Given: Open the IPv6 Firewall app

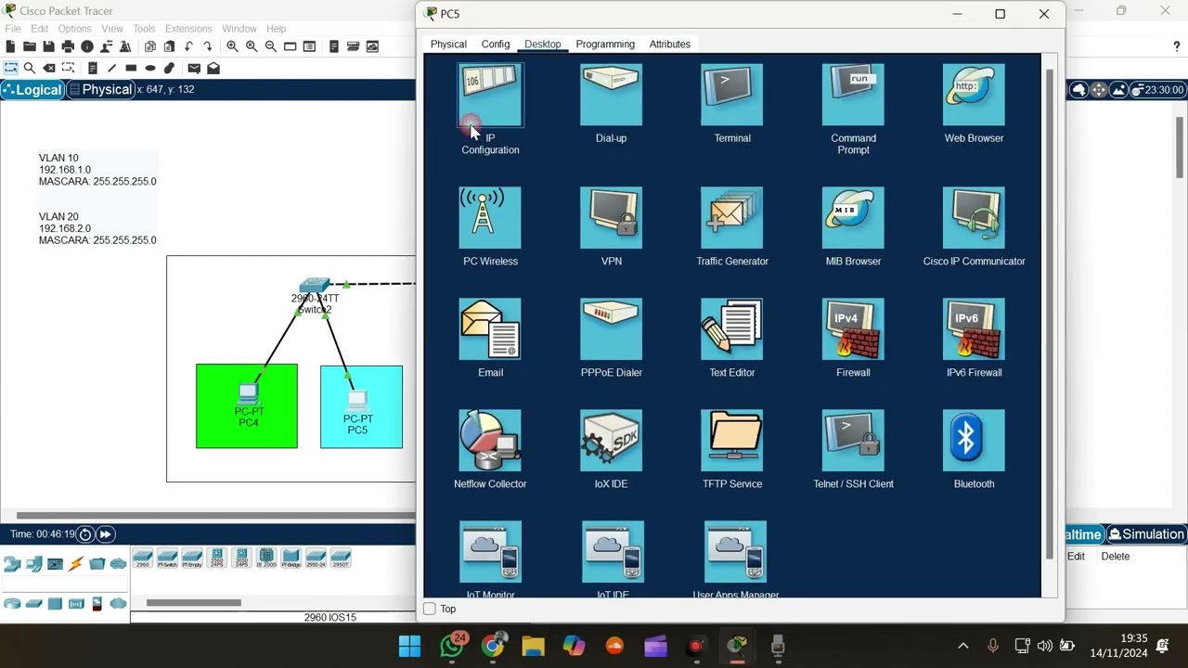Looking at the screenshot, I should (974, 329).
